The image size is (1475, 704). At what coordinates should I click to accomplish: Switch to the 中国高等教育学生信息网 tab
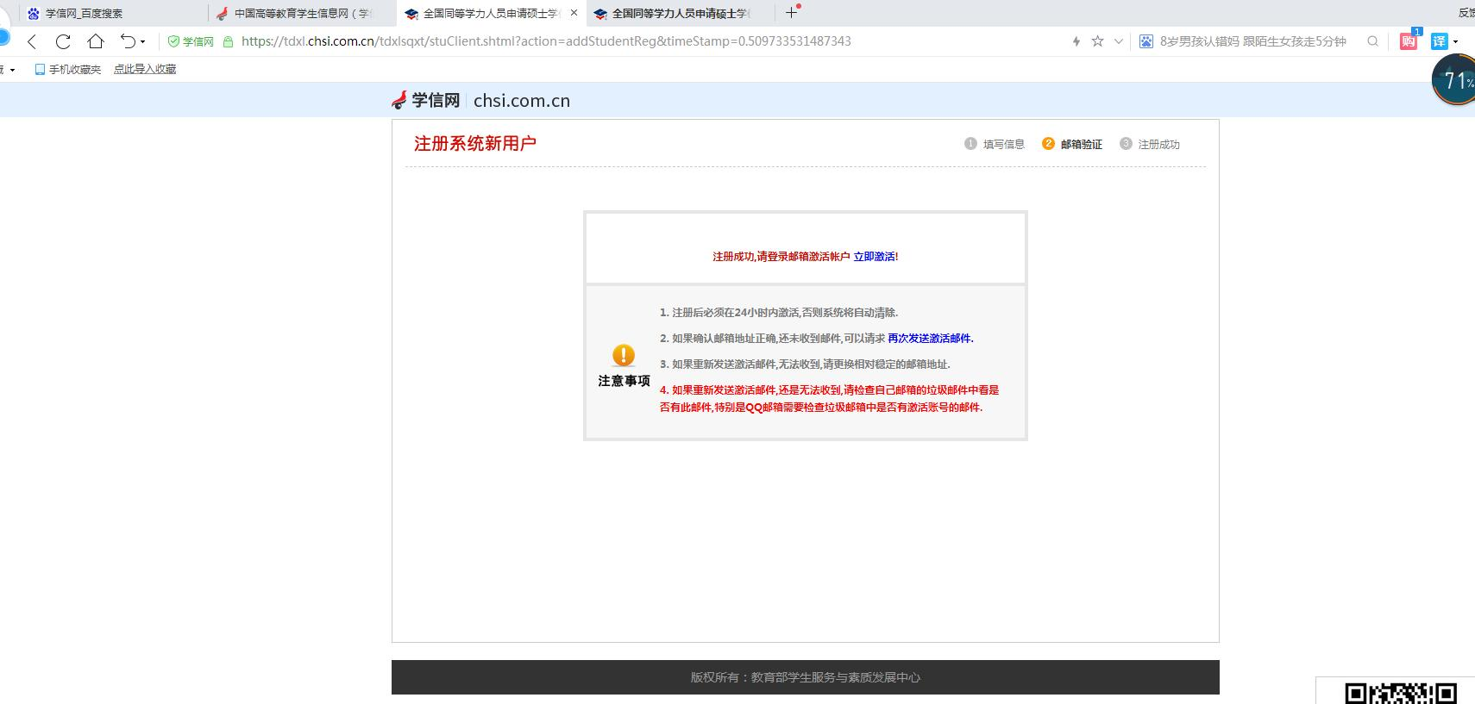click(x=302, y=13)
